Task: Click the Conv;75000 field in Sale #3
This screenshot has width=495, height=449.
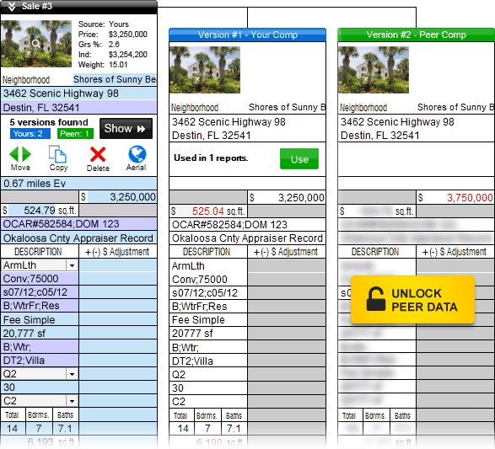Action: 40,279
